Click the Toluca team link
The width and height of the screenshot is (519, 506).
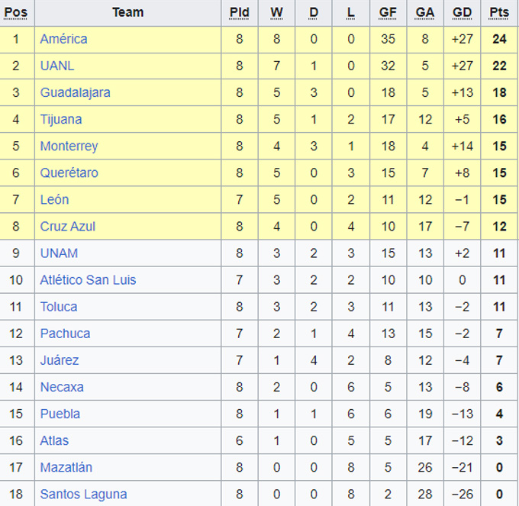pyautogui.click(x=59, y=307)
